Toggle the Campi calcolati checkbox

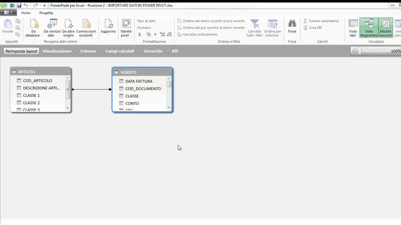point(103,51)
